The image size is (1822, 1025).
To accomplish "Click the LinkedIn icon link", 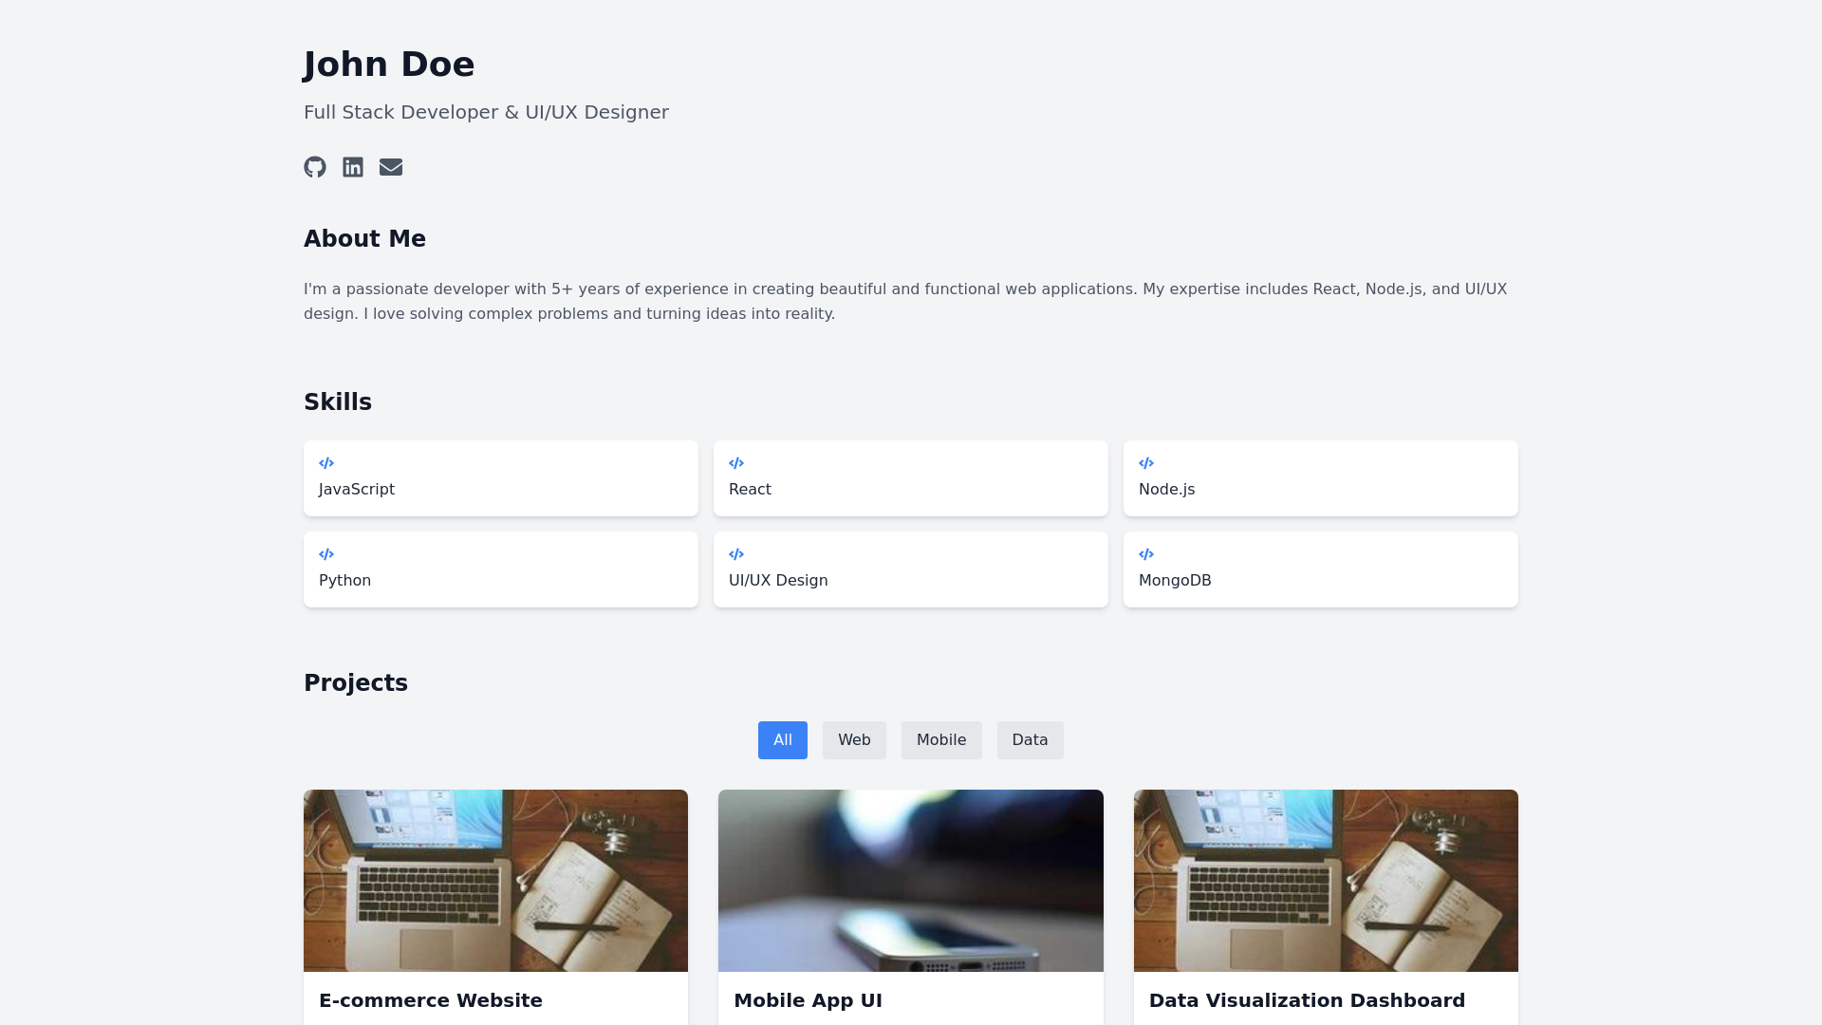I will 353,167.
